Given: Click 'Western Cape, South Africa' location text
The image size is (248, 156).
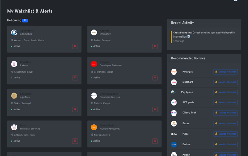Looking at the screenshot, I should (x=29, y=40).
